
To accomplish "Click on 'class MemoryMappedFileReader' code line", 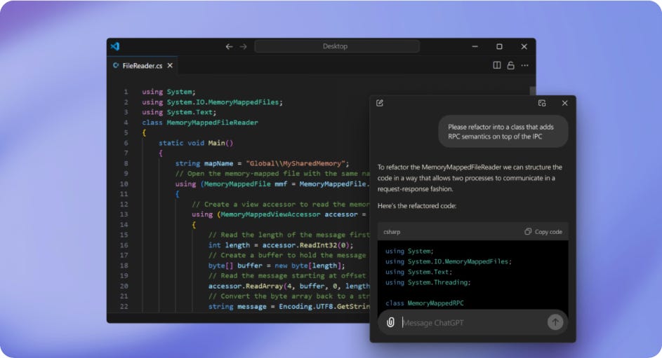I will [200, 123].
